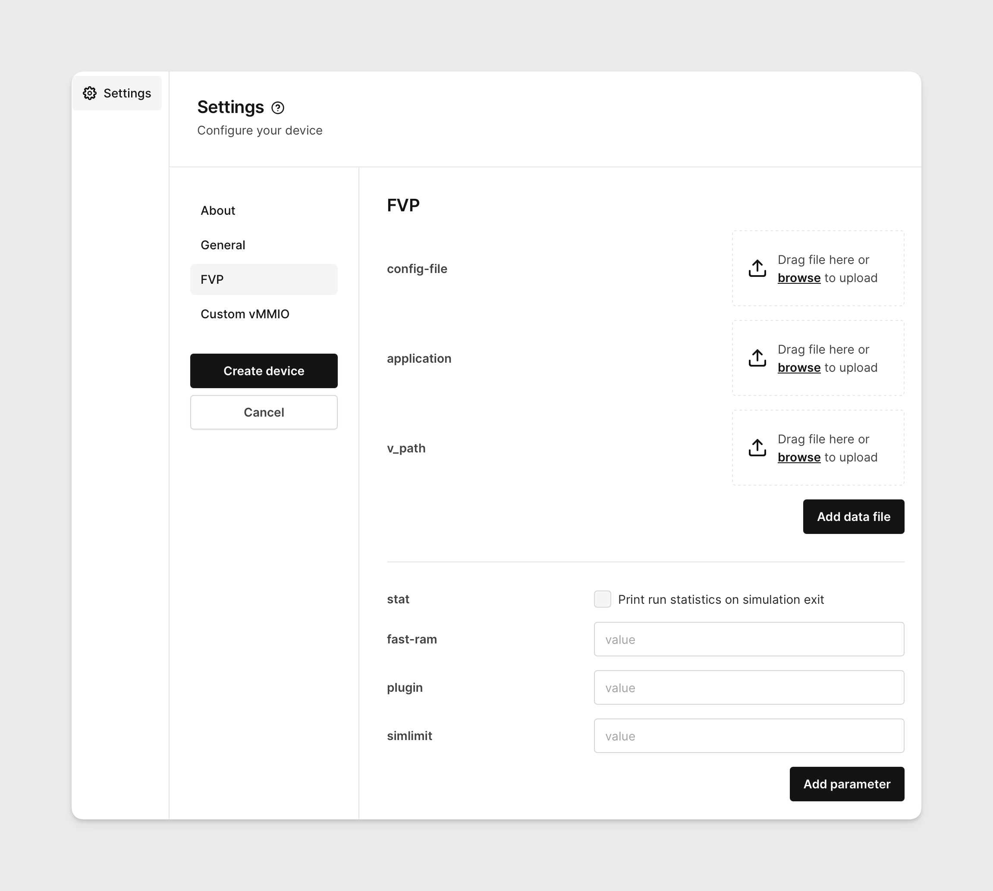Browse to upload application file
The width and height of the screenshot is (993, 891).
point(798,367)
